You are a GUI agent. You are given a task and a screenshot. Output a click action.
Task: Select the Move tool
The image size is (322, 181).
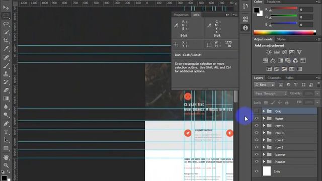(x=6, y=8)
